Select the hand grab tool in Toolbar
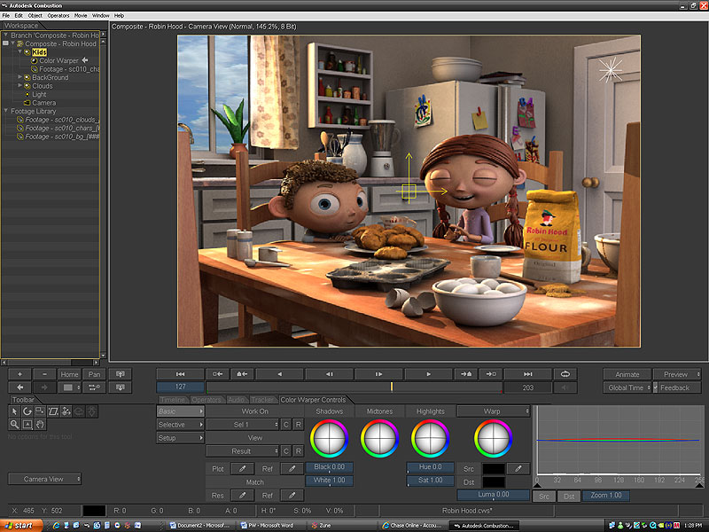Viewport: 709px width, 532px height. [x=40, y=425]
